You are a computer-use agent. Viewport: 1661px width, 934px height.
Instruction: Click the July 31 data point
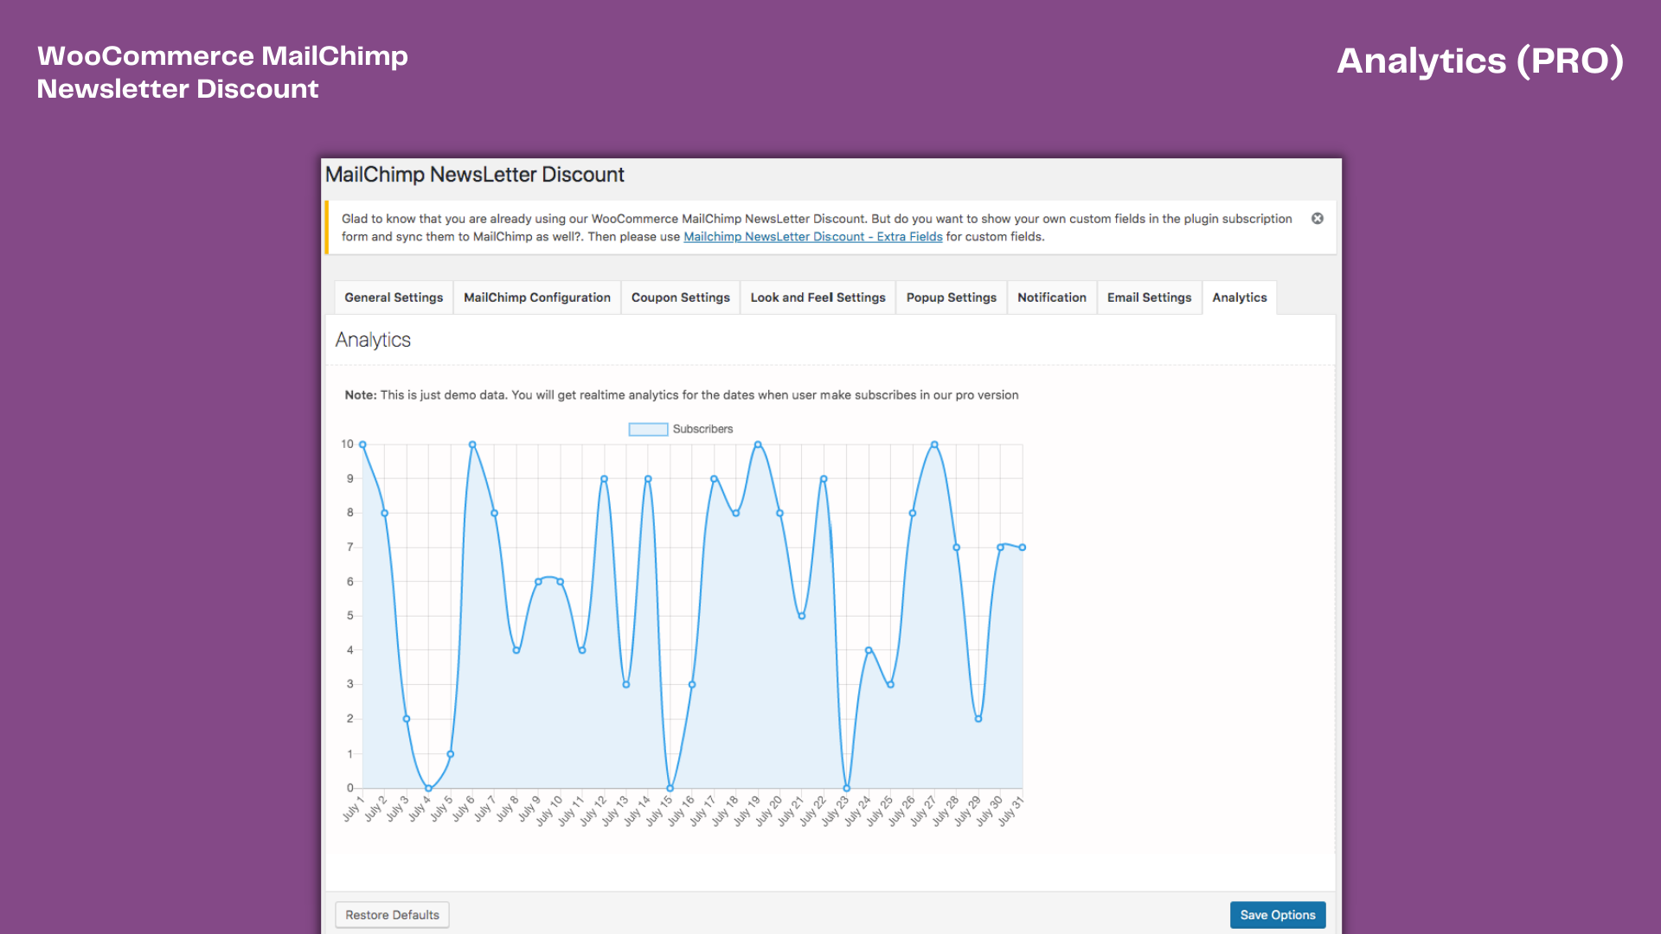click(1023, 547)
